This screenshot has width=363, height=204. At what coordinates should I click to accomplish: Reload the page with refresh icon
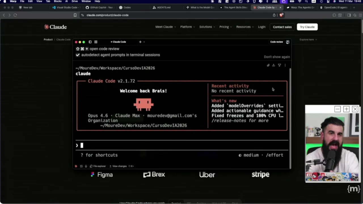click(x=15, y=15)
